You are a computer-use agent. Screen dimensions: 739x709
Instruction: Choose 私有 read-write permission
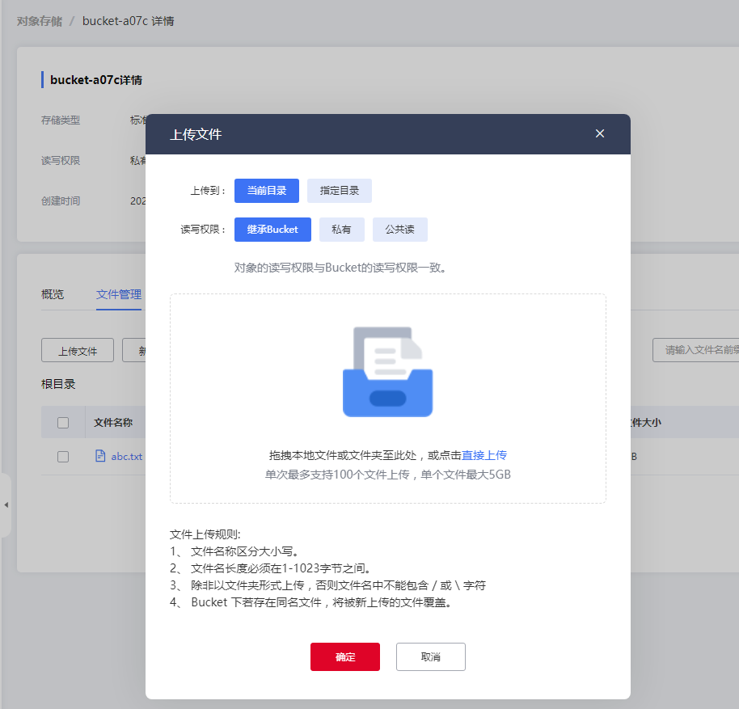tap(342, 230)
